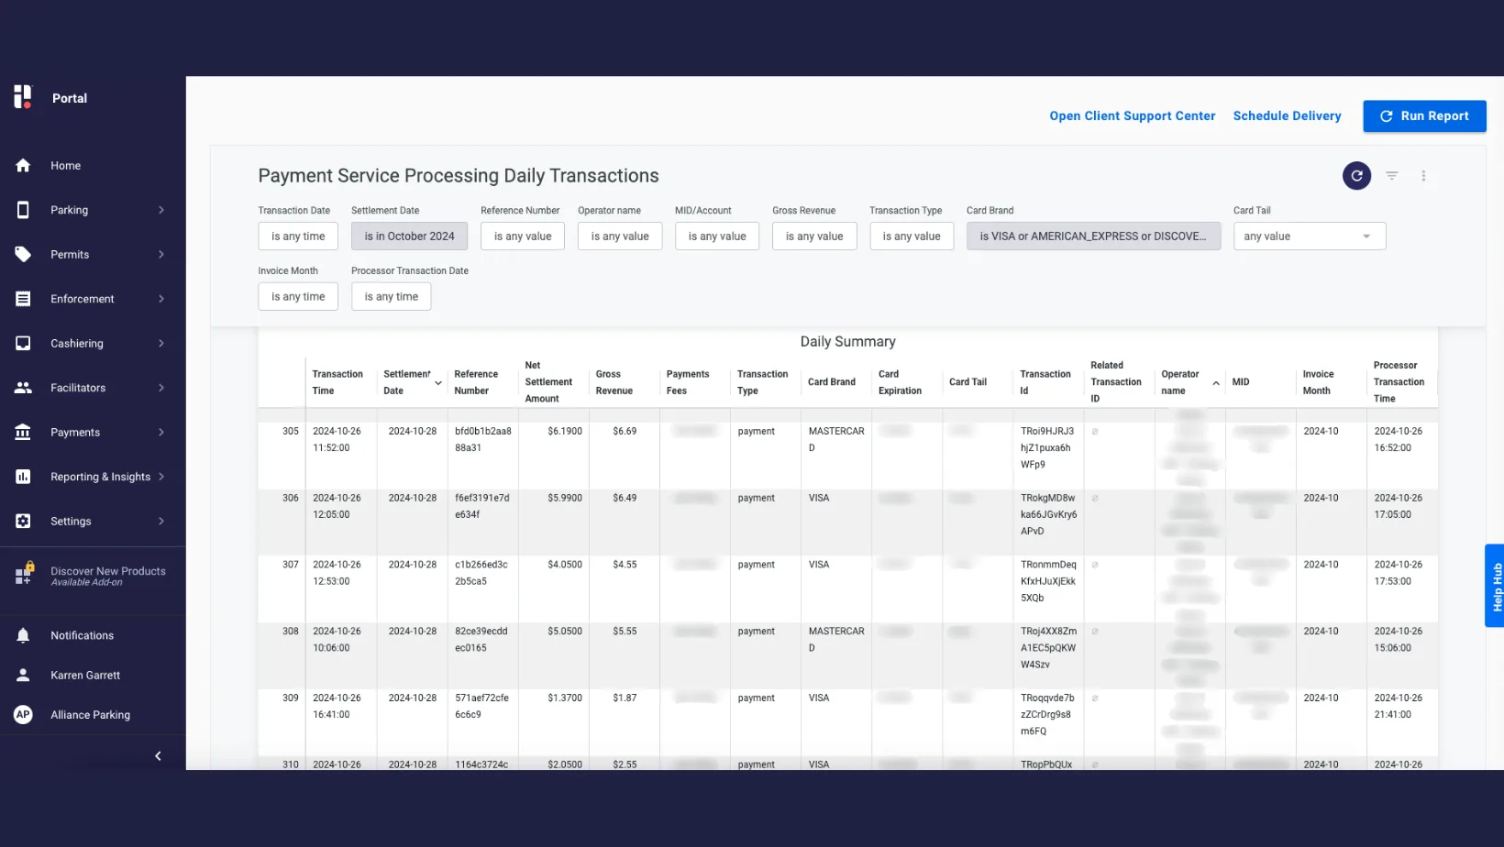This screenshot has height=847, width=1504.
Task: Click the Payments bank icon
Action: [23, 433]
